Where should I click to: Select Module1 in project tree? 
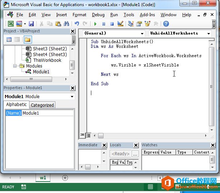click(x=41, y=72)
